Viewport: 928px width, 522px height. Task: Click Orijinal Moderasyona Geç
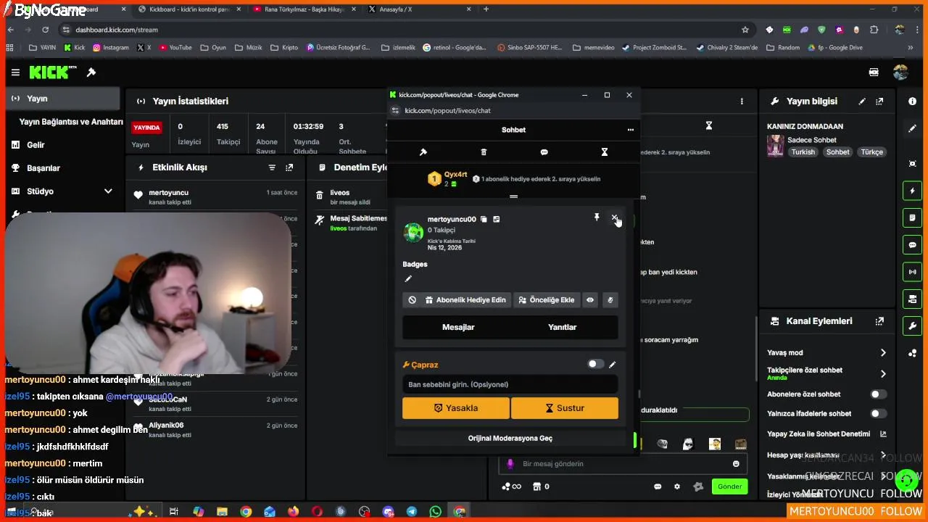coord(510,438)
